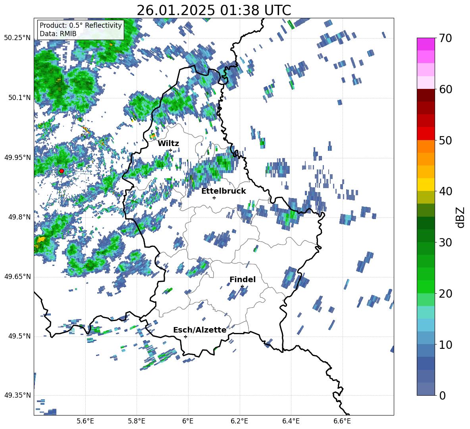Click the 10 label on the colorbar
Screen dimensions: 470x429
(445, 344)
